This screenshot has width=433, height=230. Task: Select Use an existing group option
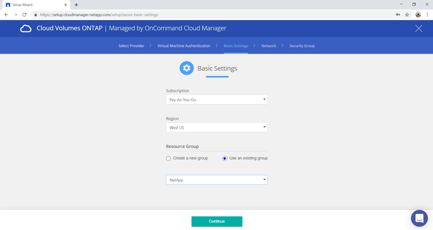click(x=225, y=159)
